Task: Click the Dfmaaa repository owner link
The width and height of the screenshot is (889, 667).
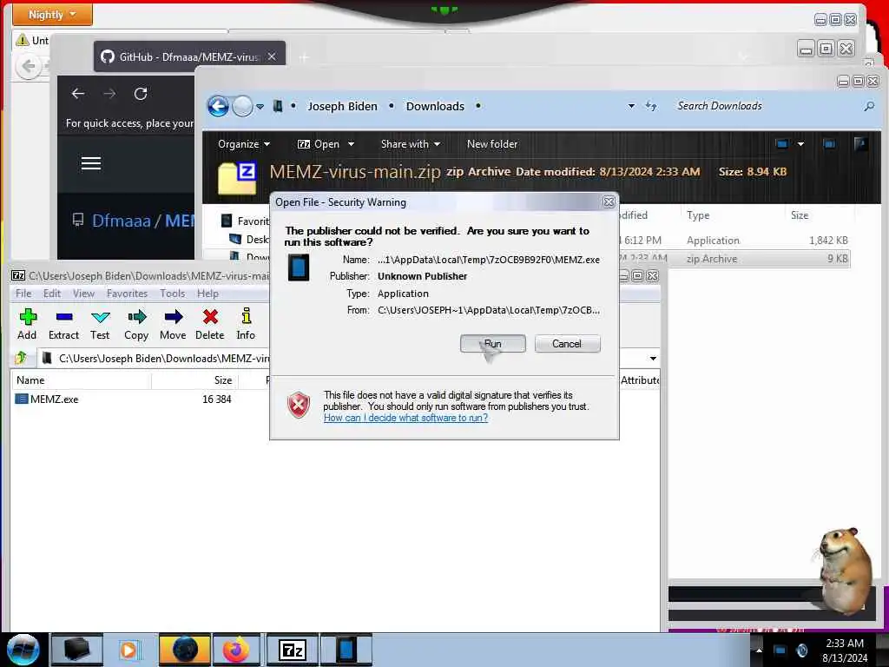Action: 122,221
